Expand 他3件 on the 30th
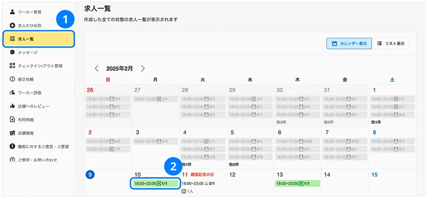 coord(281,122)
